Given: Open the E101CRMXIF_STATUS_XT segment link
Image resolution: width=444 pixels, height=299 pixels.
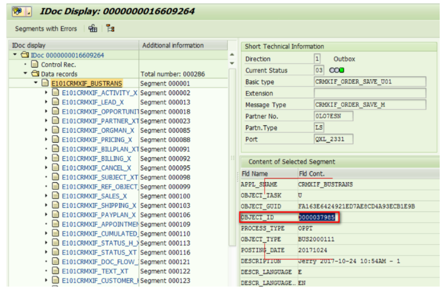Looking at the screenshot, I should pyautogui.click(x=99, y=253).
